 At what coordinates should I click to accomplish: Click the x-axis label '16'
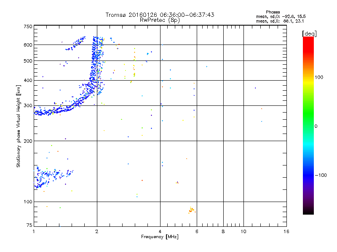pyautogui.click(x=286, y=231)
